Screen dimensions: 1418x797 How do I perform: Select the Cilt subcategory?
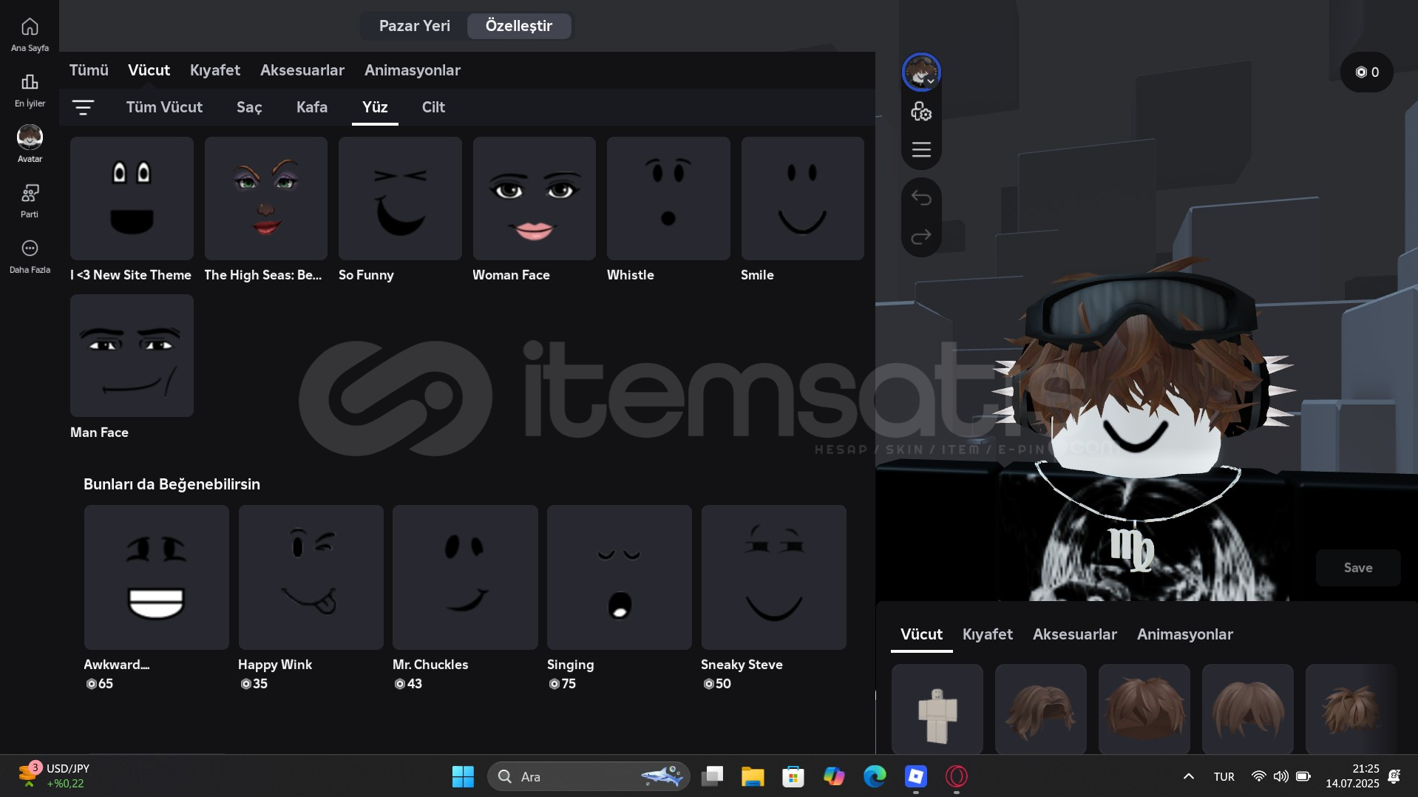pos(433,107)
